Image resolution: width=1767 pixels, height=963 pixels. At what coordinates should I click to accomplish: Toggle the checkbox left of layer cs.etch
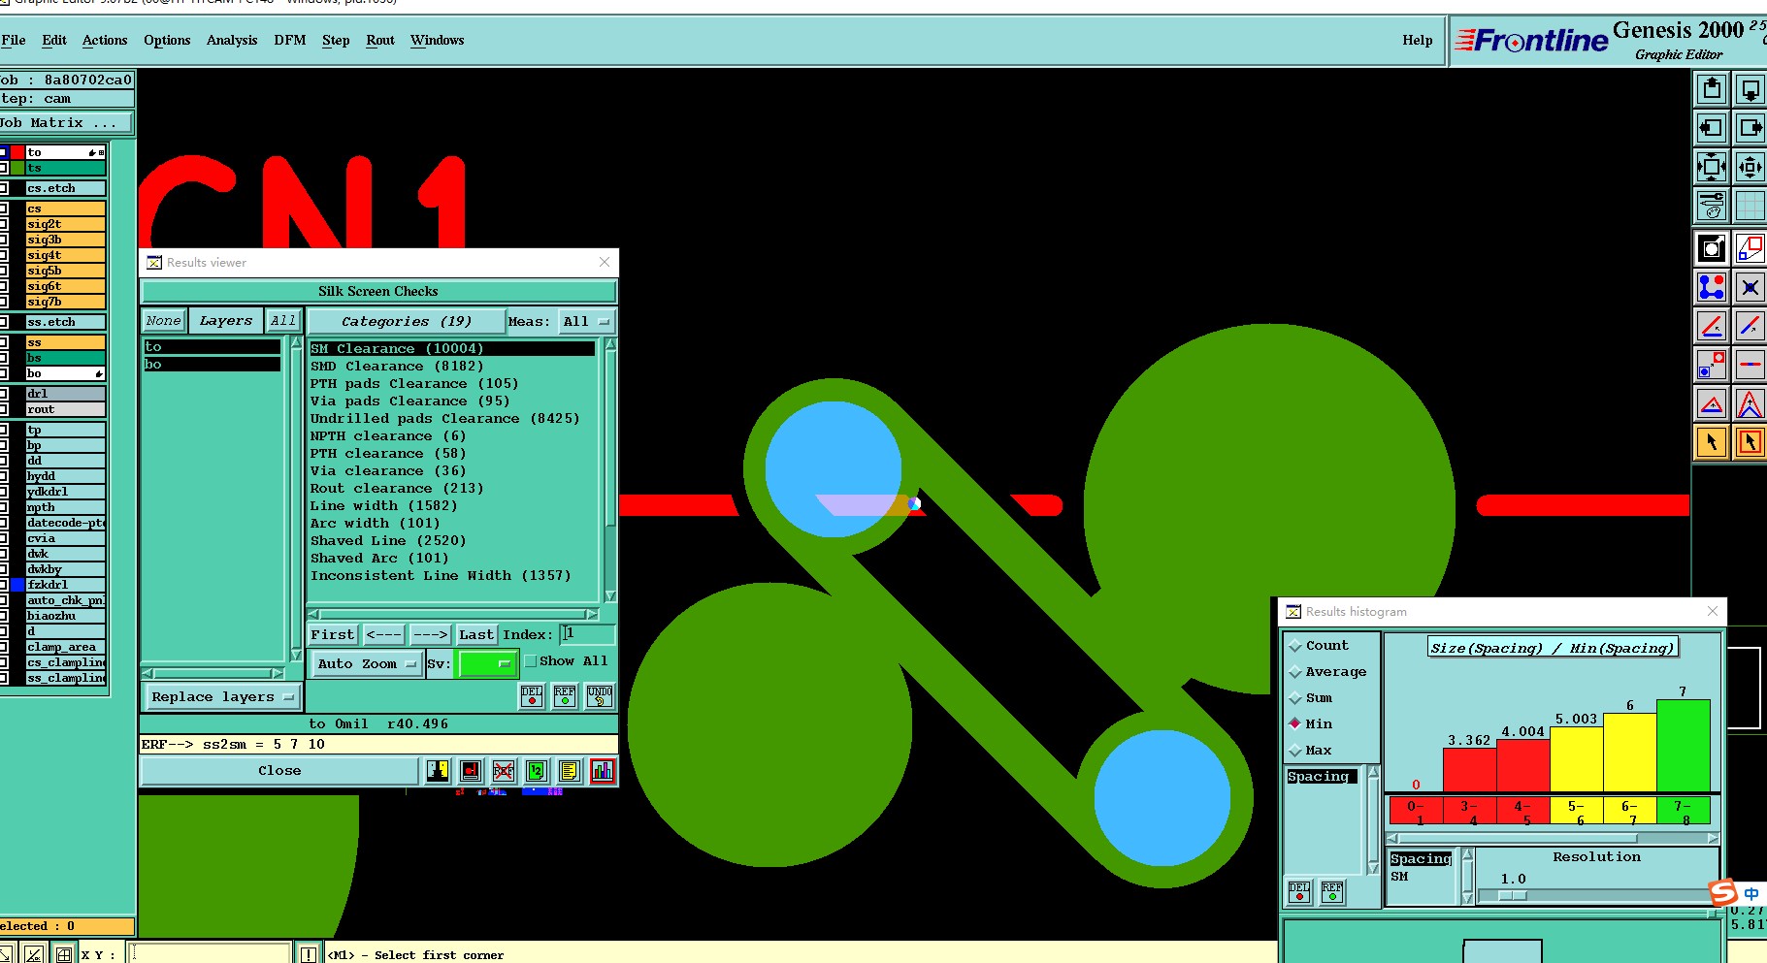pyautogui.click(x=3, y=188)
